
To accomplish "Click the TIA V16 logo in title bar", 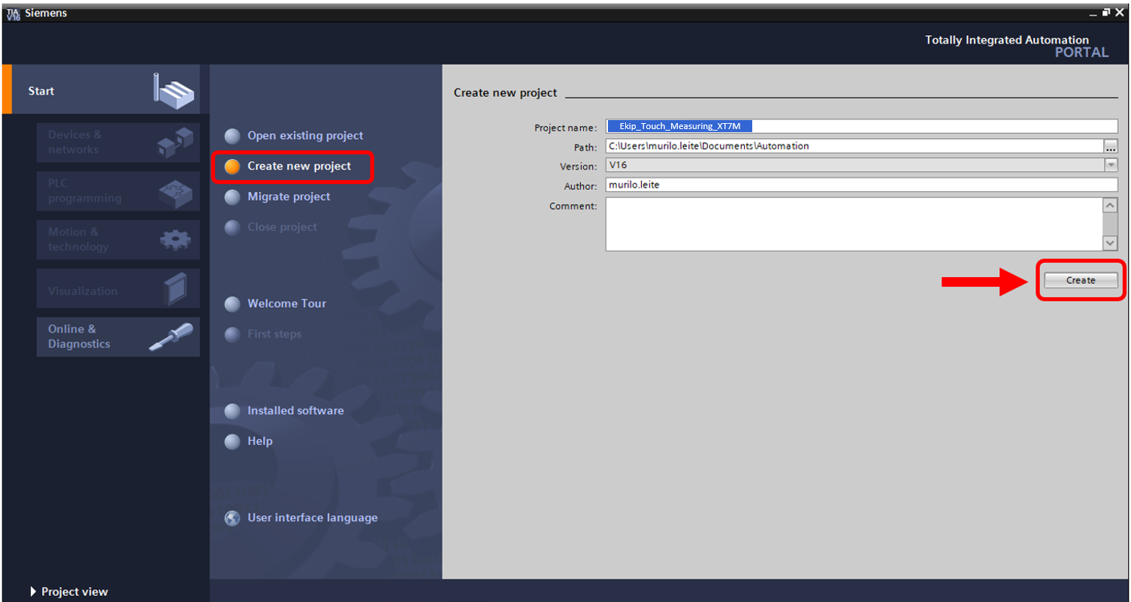I will tap(13, 14).
